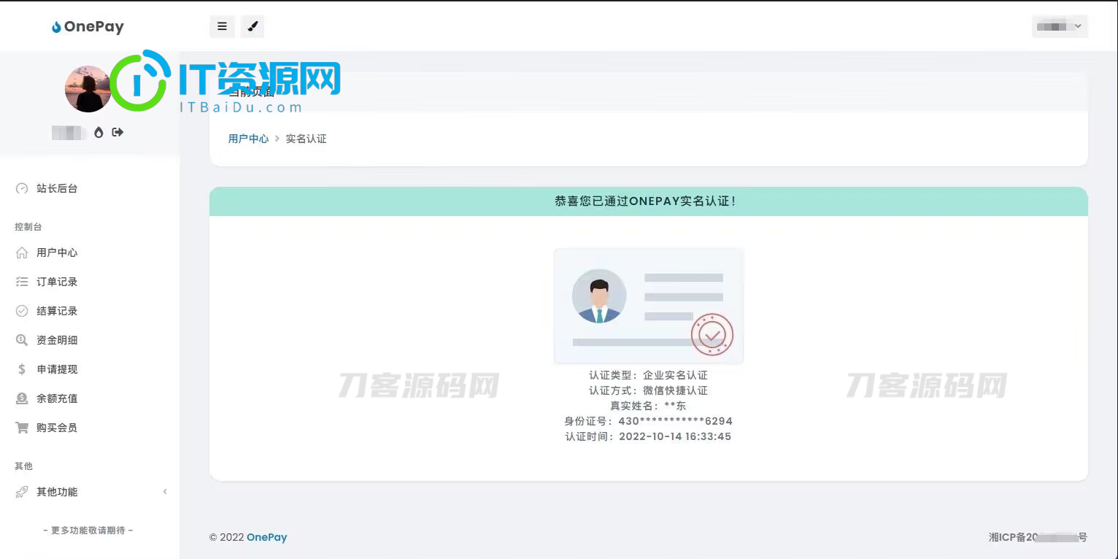Image resolution: width=1118 pixels, height=559 pixels.
Task: Click the 身份证号 430***6294 line
Action: [648, 421]
